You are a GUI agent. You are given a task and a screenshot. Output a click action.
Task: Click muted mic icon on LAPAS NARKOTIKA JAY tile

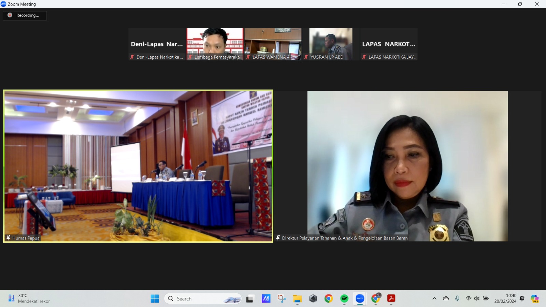[x=364, y=57]
